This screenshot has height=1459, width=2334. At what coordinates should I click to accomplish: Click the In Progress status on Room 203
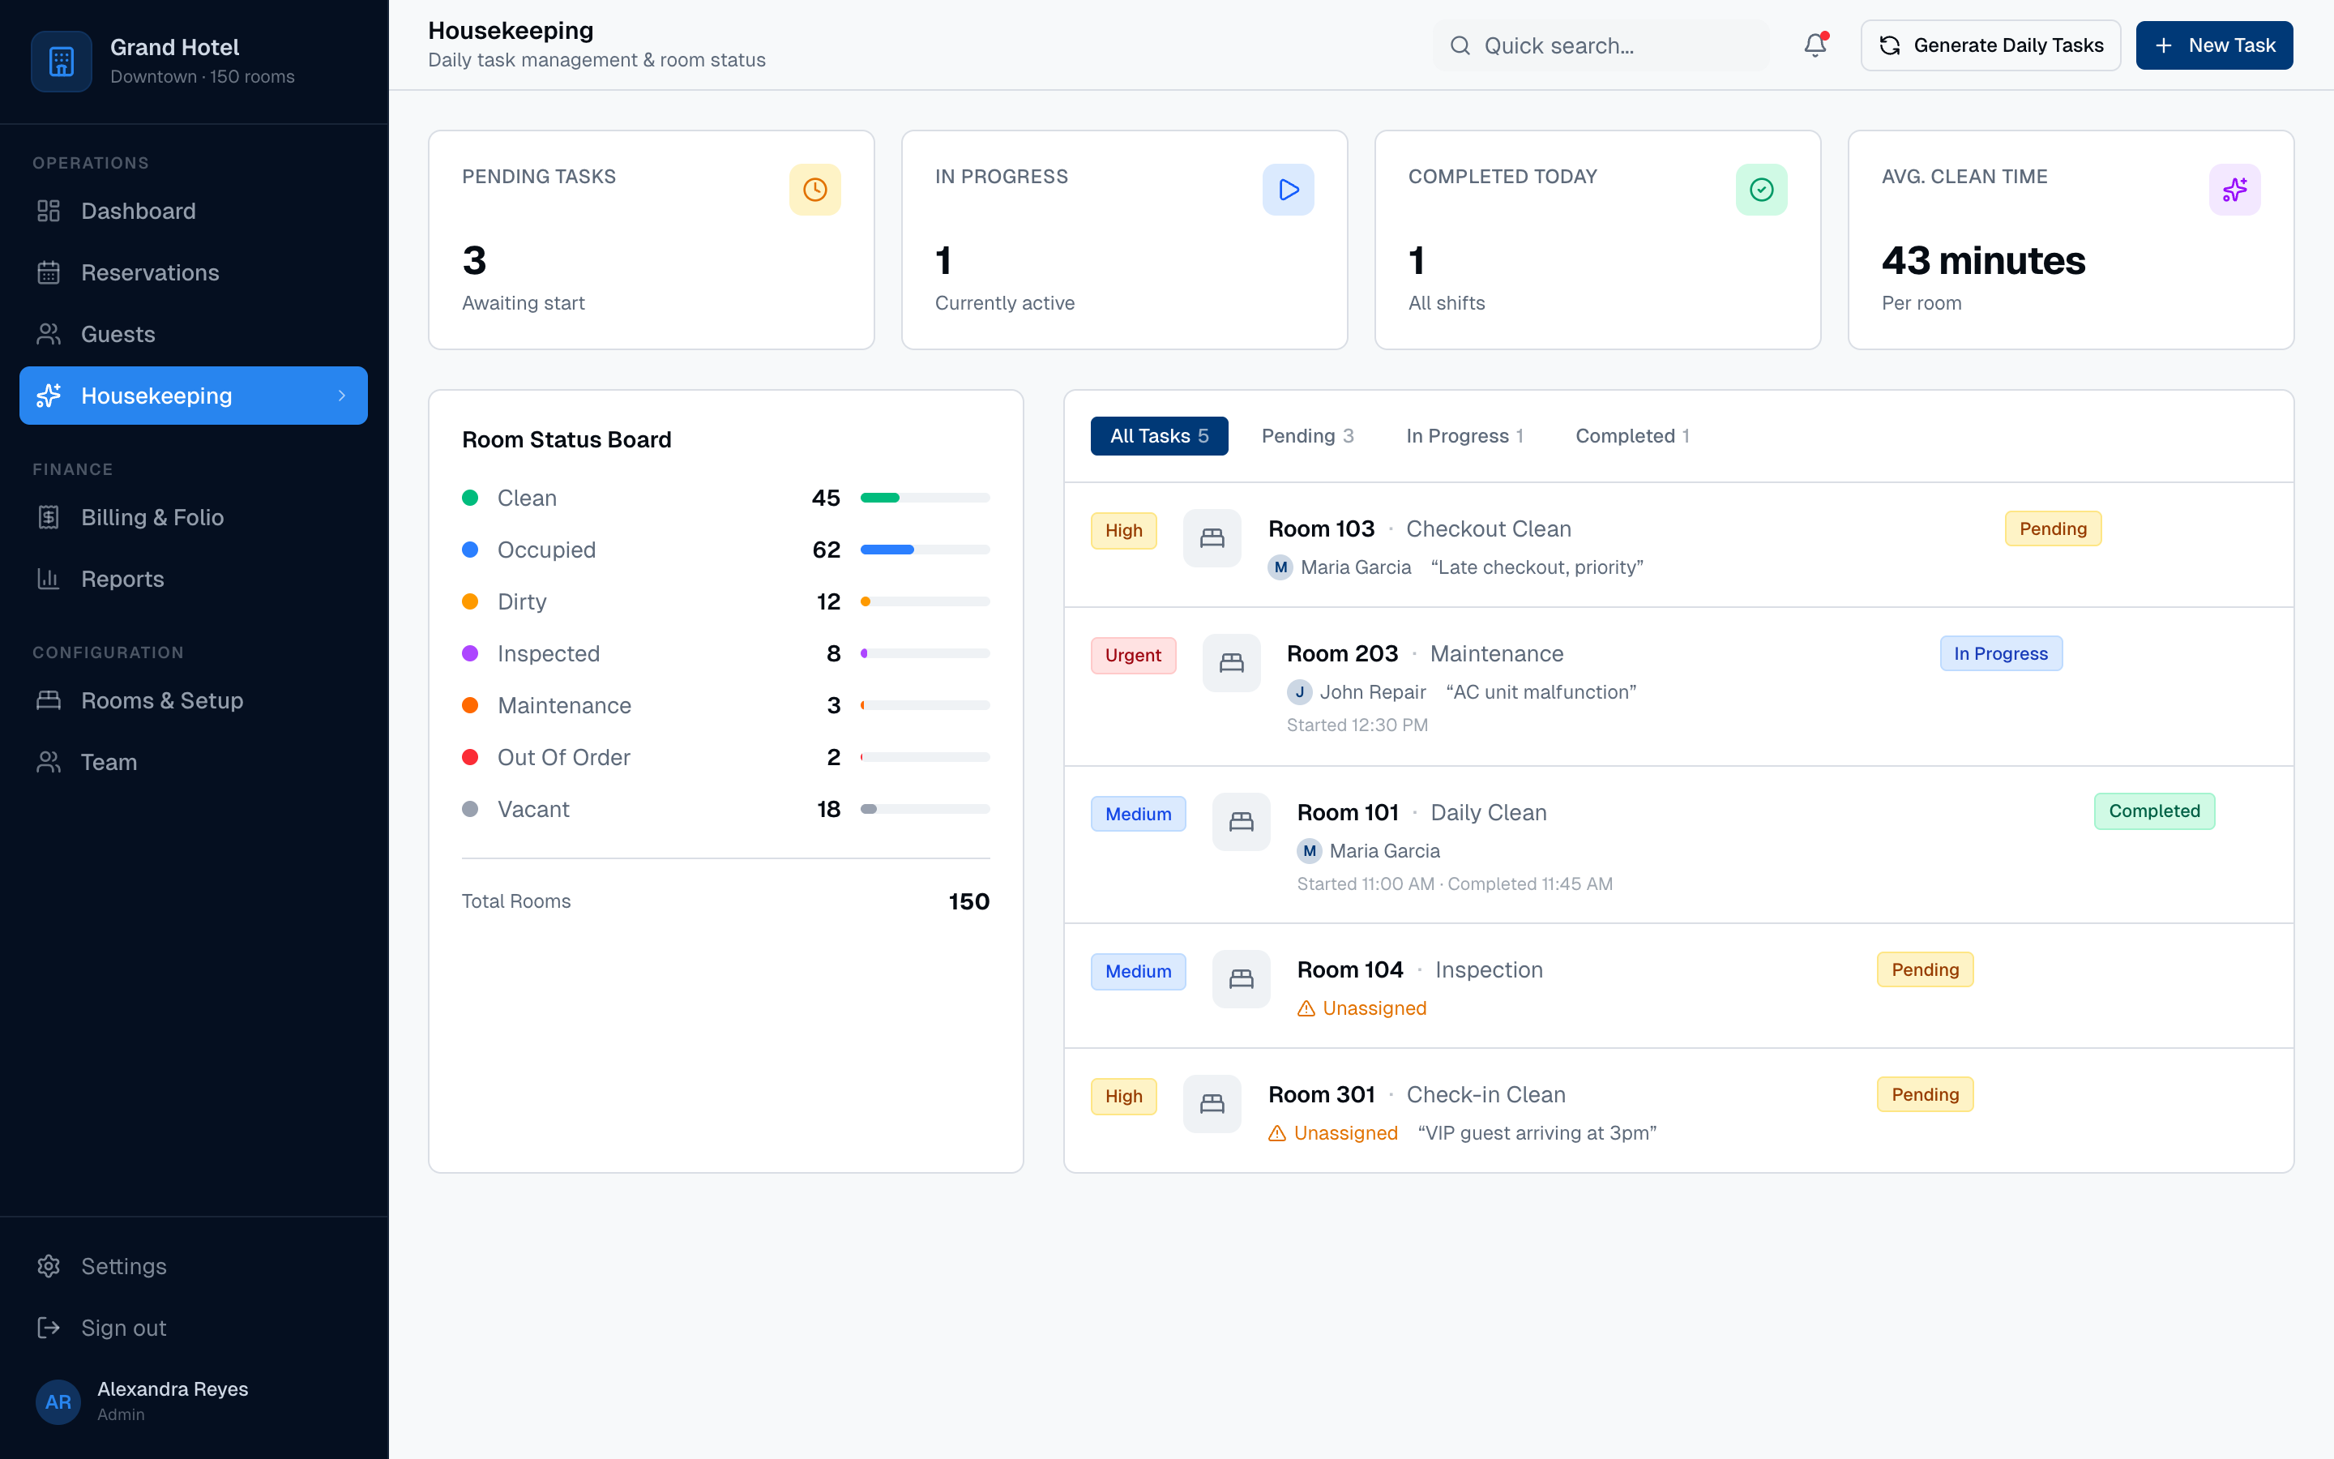tap(2001, 653)
